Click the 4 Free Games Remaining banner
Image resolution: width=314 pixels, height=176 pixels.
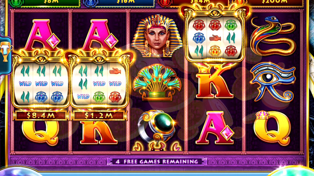[157, 161]
